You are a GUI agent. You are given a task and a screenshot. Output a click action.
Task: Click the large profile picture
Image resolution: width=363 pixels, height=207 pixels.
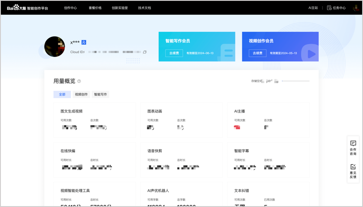[x=55, y=47]
